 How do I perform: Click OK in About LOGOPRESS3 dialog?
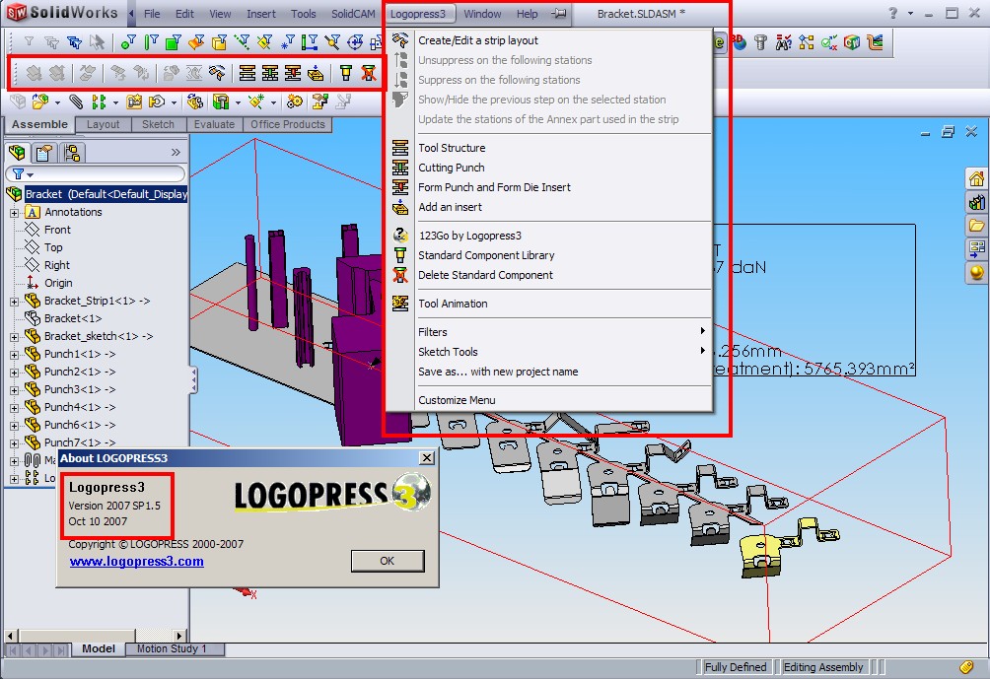pyautogui.click(x=388, y=561)
